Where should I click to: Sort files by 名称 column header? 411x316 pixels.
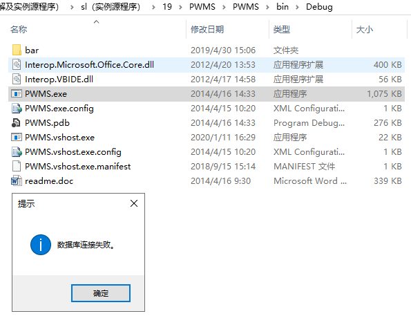[19, 30]
